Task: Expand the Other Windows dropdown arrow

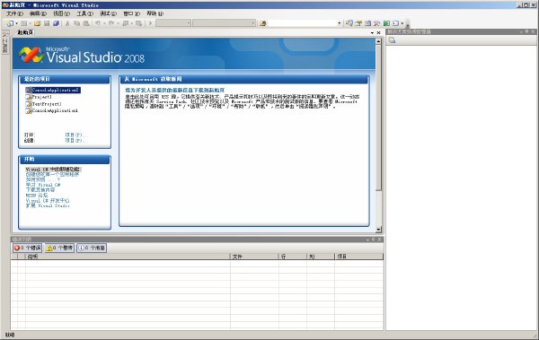Action: [402, 23]
